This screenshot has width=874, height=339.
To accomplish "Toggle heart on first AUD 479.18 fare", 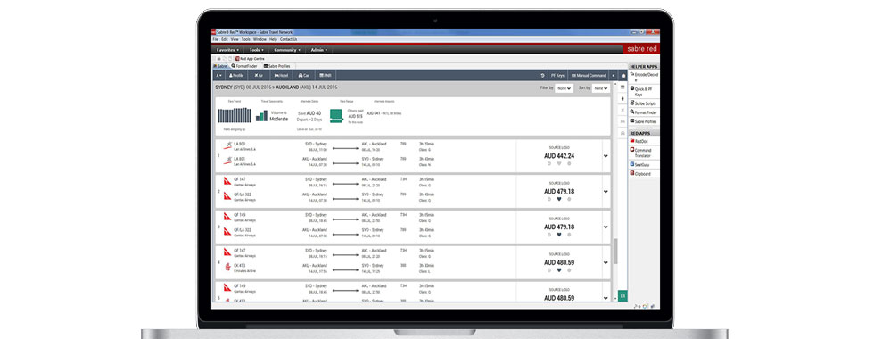I will point(559,199).
